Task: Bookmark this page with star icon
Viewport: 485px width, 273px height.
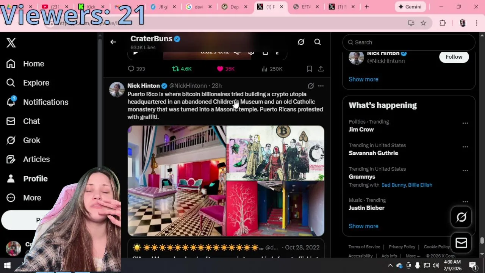Action: [423, 23]
